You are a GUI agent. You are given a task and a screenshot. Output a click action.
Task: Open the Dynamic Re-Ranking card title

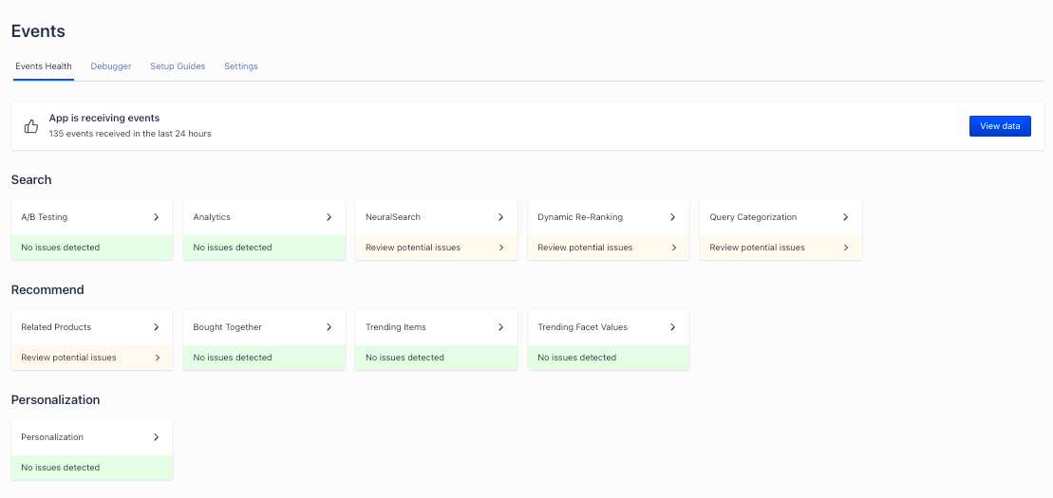580,217
